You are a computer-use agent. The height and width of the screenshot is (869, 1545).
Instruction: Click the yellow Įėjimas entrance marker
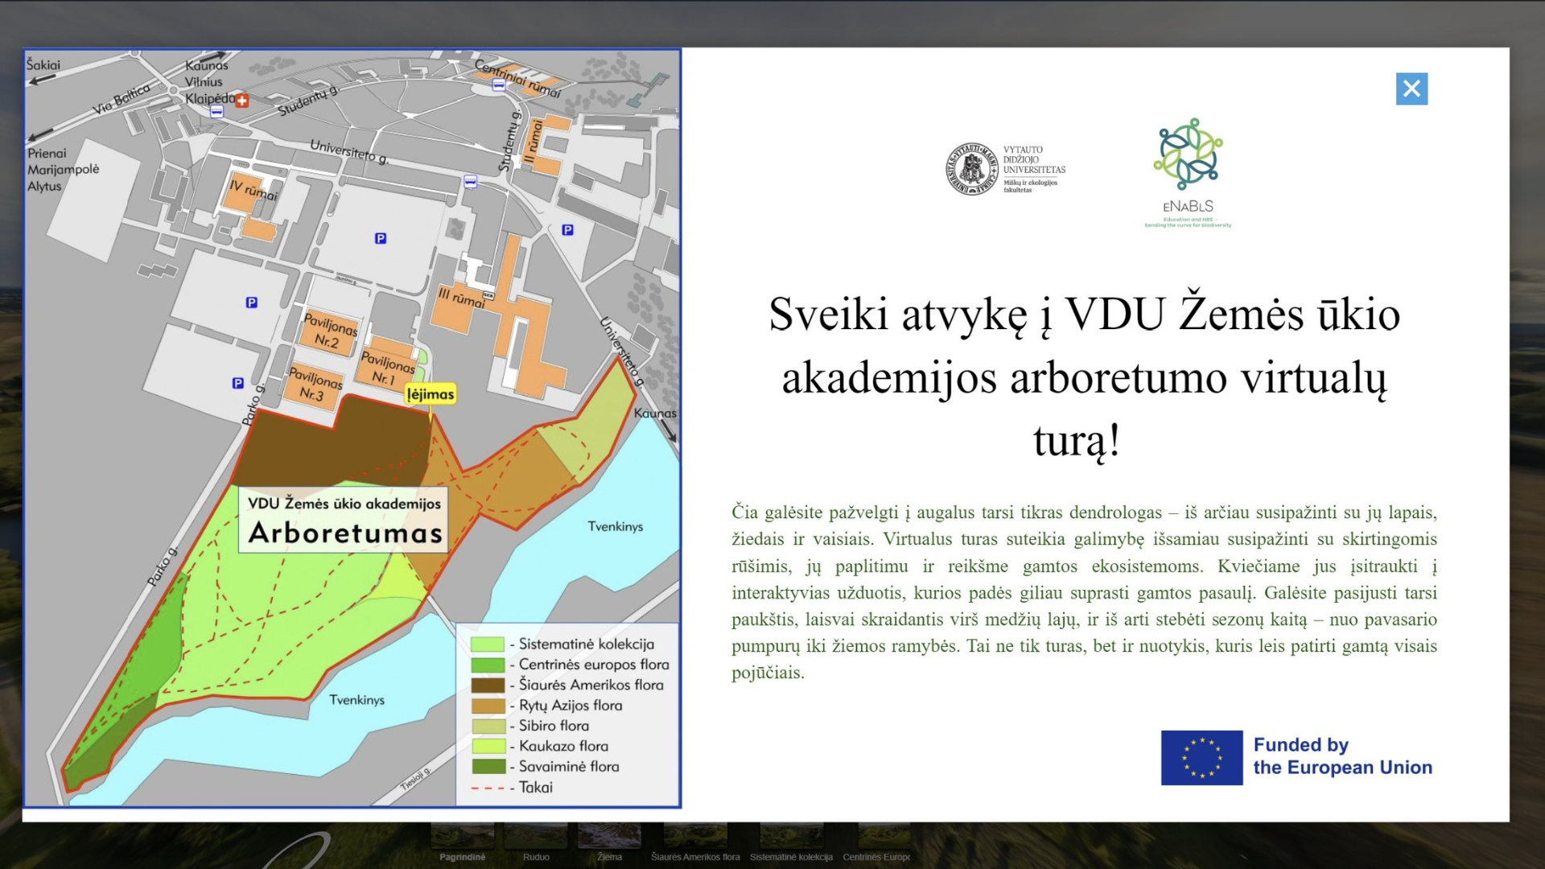coord(431,393)
